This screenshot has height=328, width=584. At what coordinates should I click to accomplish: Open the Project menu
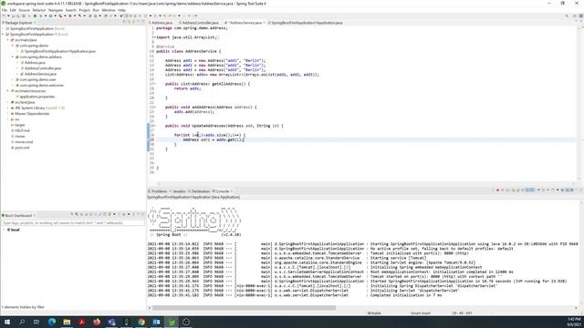tap(85, 10)
